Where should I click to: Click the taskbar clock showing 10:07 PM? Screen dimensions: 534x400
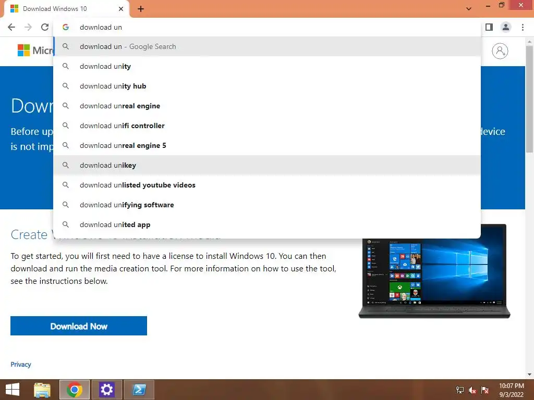[x=511, y=390]
